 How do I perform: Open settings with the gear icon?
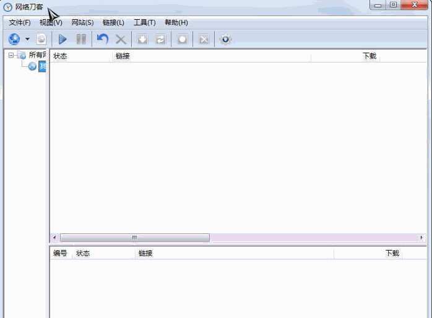(x=225, y=39)
